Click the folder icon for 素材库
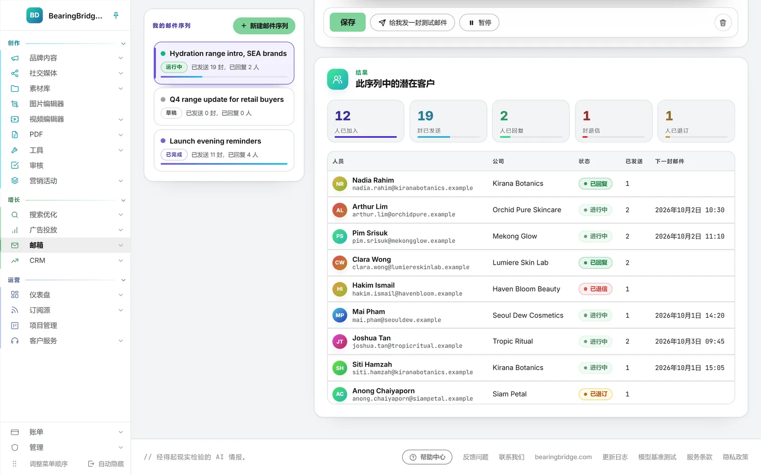Image resolution: width=761 pixels, height=475 pixels. point(15,89)
